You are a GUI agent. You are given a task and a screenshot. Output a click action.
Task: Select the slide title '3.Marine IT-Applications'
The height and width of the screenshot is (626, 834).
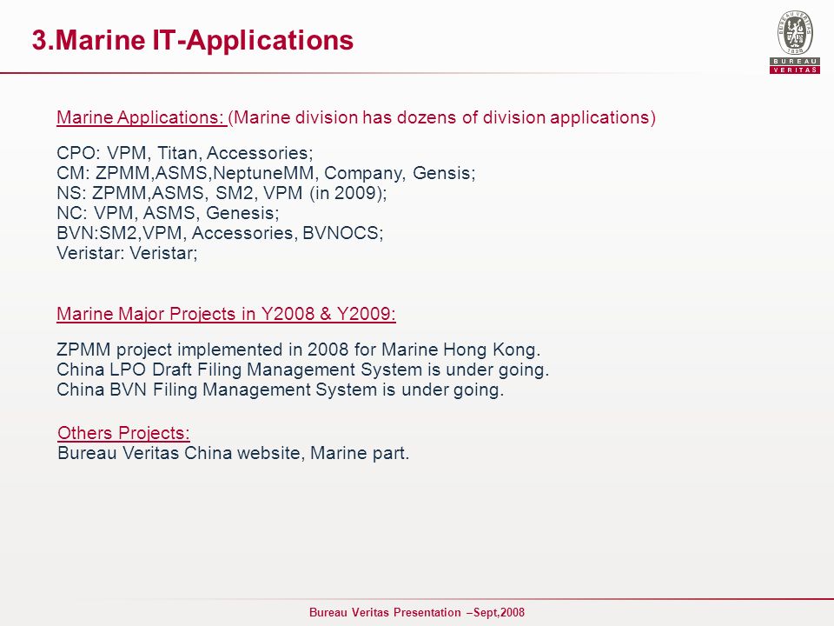pos(193,40)
